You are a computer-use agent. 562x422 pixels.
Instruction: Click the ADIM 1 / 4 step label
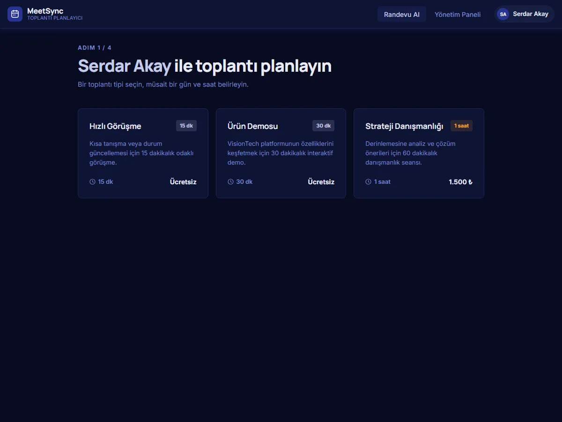tap(95, 48)
